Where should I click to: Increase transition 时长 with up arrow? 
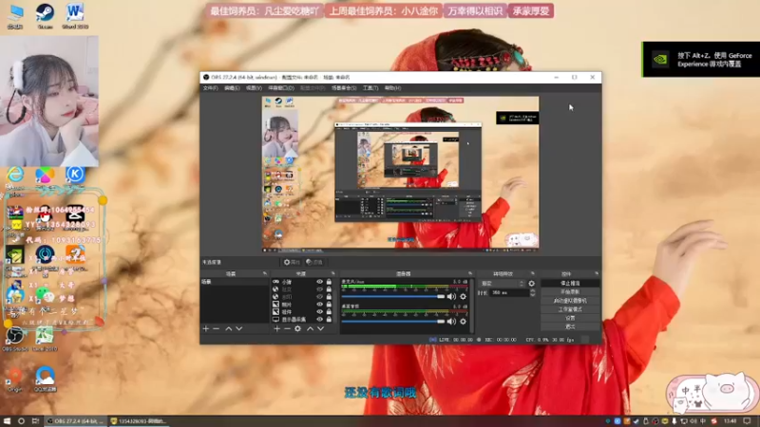click(532, 291)
